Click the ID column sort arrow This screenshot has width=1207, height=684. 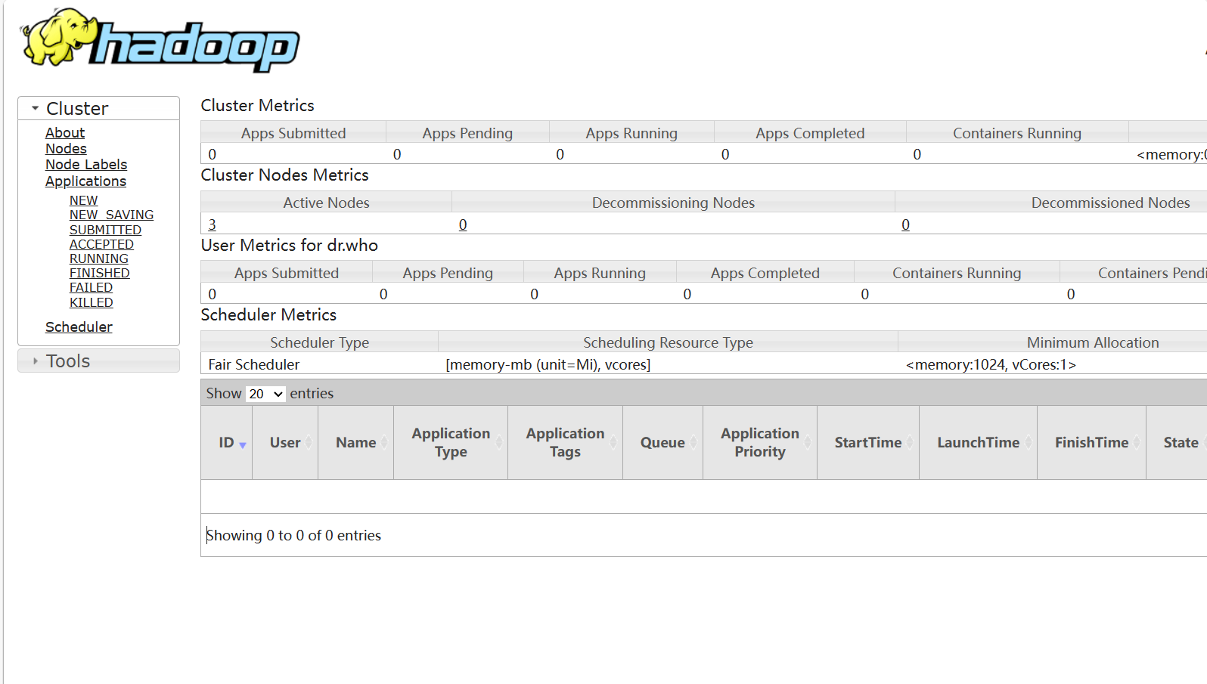click(x=243, y=444)
